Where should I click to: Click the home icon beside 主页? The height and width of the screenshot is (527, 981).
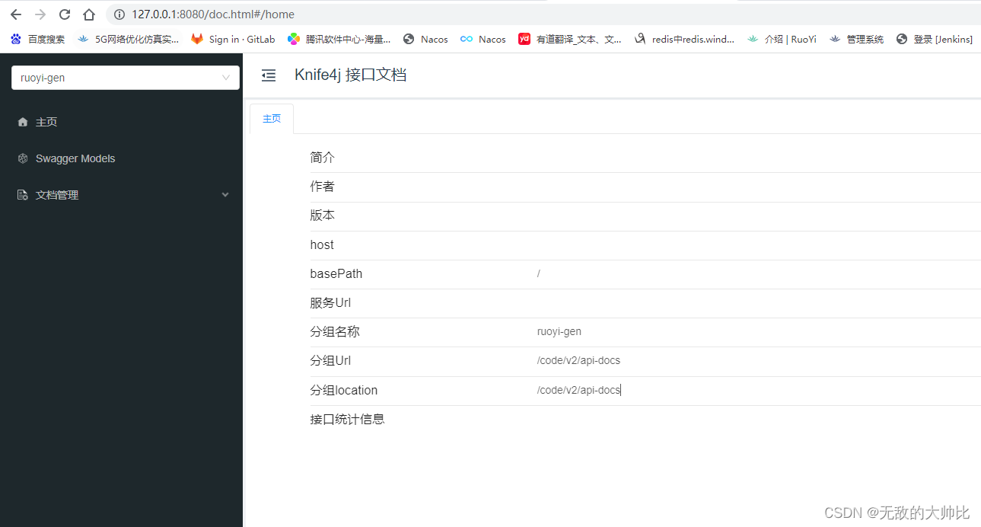coord(22,121)
